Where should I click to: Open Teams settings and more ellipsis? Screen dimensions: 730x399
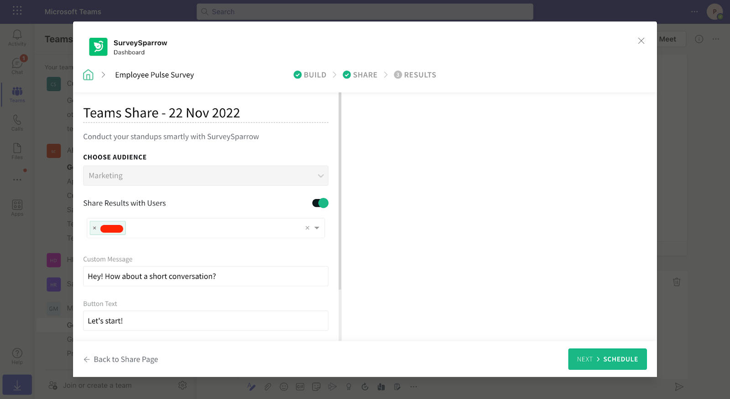pos(694,12)
